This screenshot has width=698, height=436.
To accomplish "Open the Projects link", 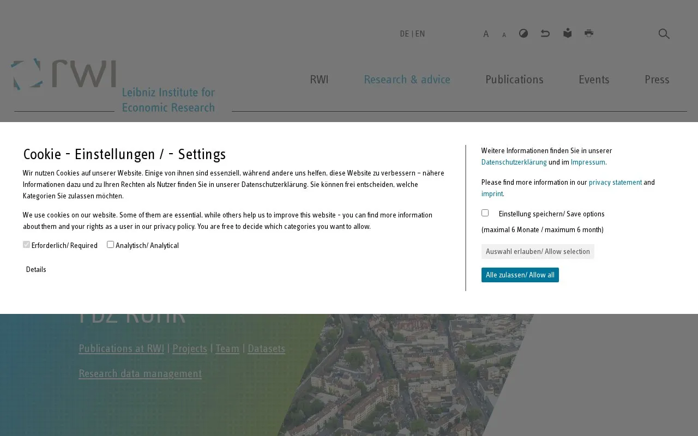I will pos(190,349).
